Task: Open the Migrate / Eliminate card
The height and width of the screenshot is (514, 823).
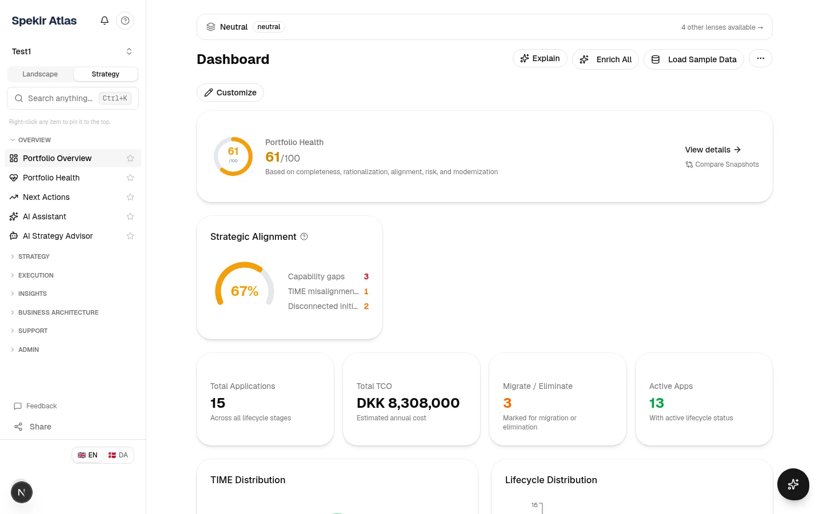Action: (x=558, y=399)
